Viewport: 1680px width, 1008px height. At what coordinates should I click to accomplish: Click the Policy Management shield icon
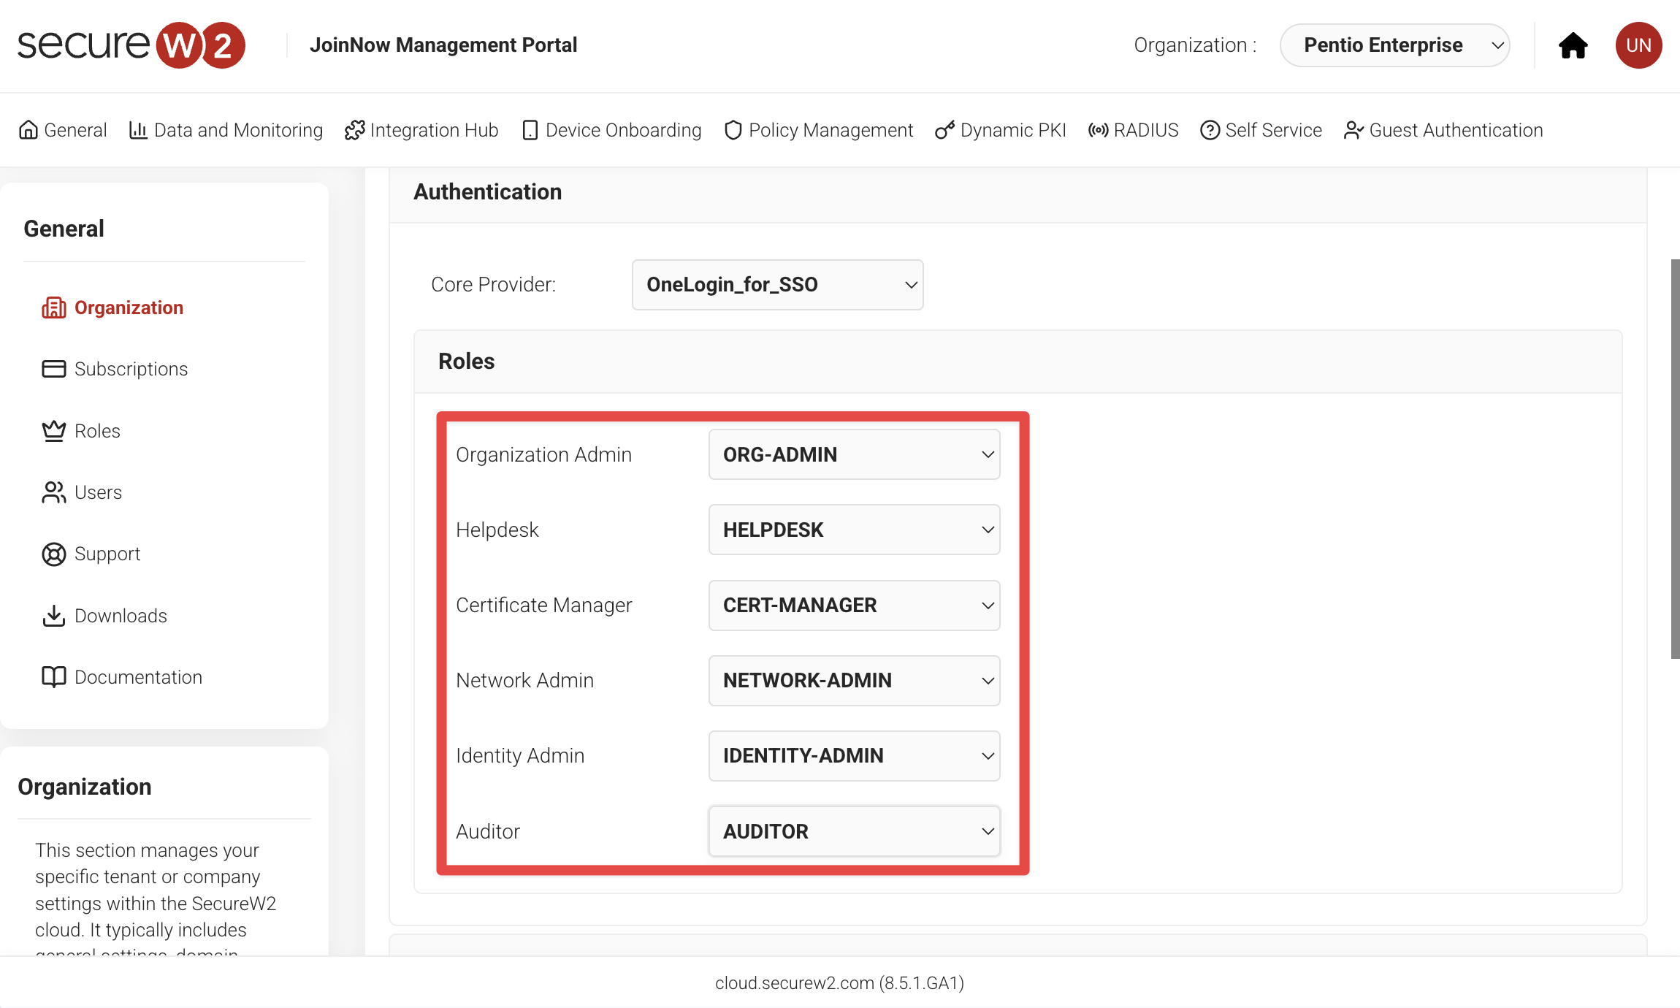(x=733, y=130)
